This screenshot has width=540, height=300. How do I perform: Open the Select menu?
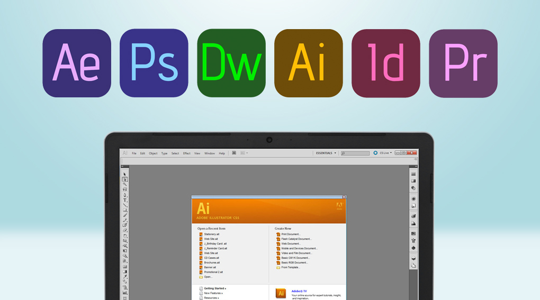point(175,153)
